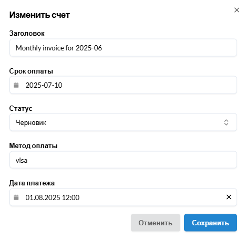246x240 pixels.
Task: Click the date text 2025-07-10
Action: coord(44,85)
